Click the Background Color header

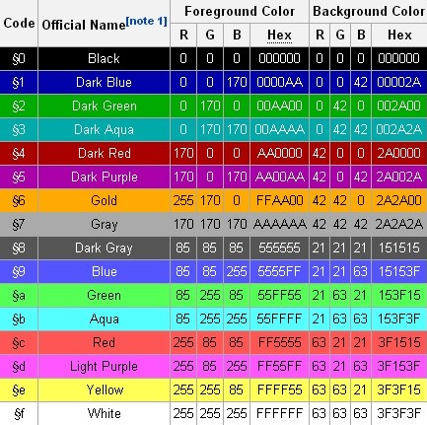[369, 12]
